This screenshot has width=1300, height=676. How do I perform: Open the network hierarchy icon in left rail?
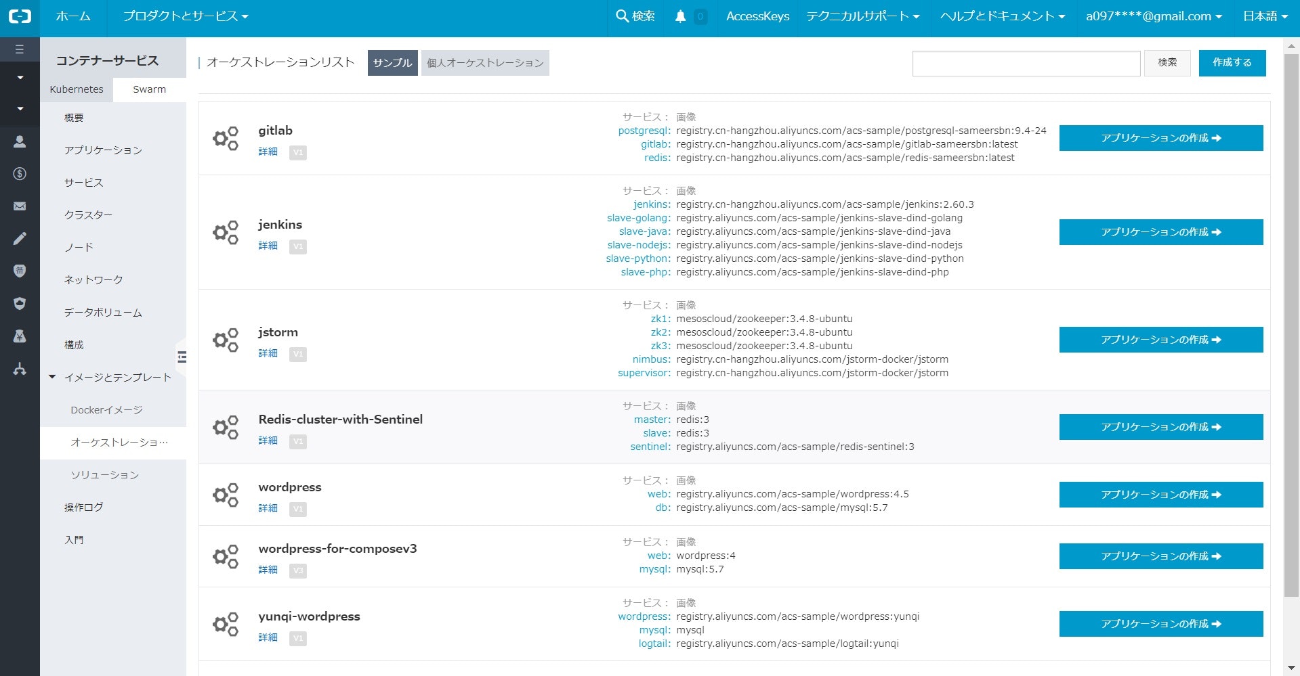click(20, 369)
